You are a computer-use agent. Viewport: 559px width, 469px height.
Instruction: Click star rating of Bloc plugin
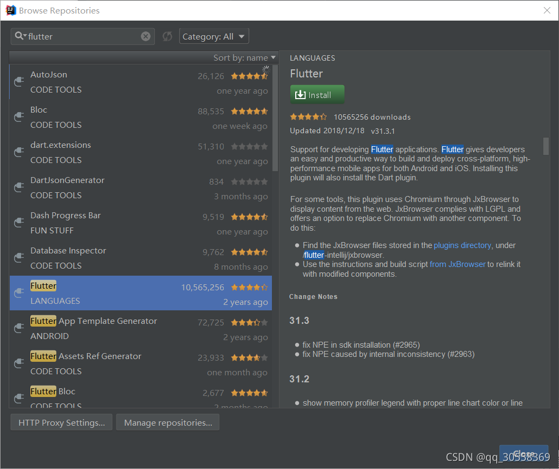[x=249, y=111]
